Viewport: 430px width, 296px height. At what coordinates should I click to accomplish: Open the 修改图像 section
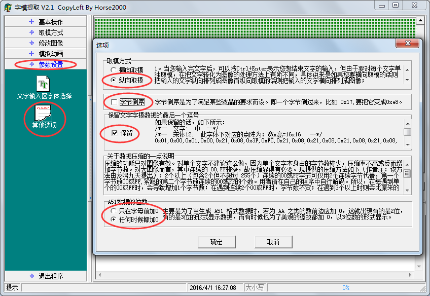45,44
